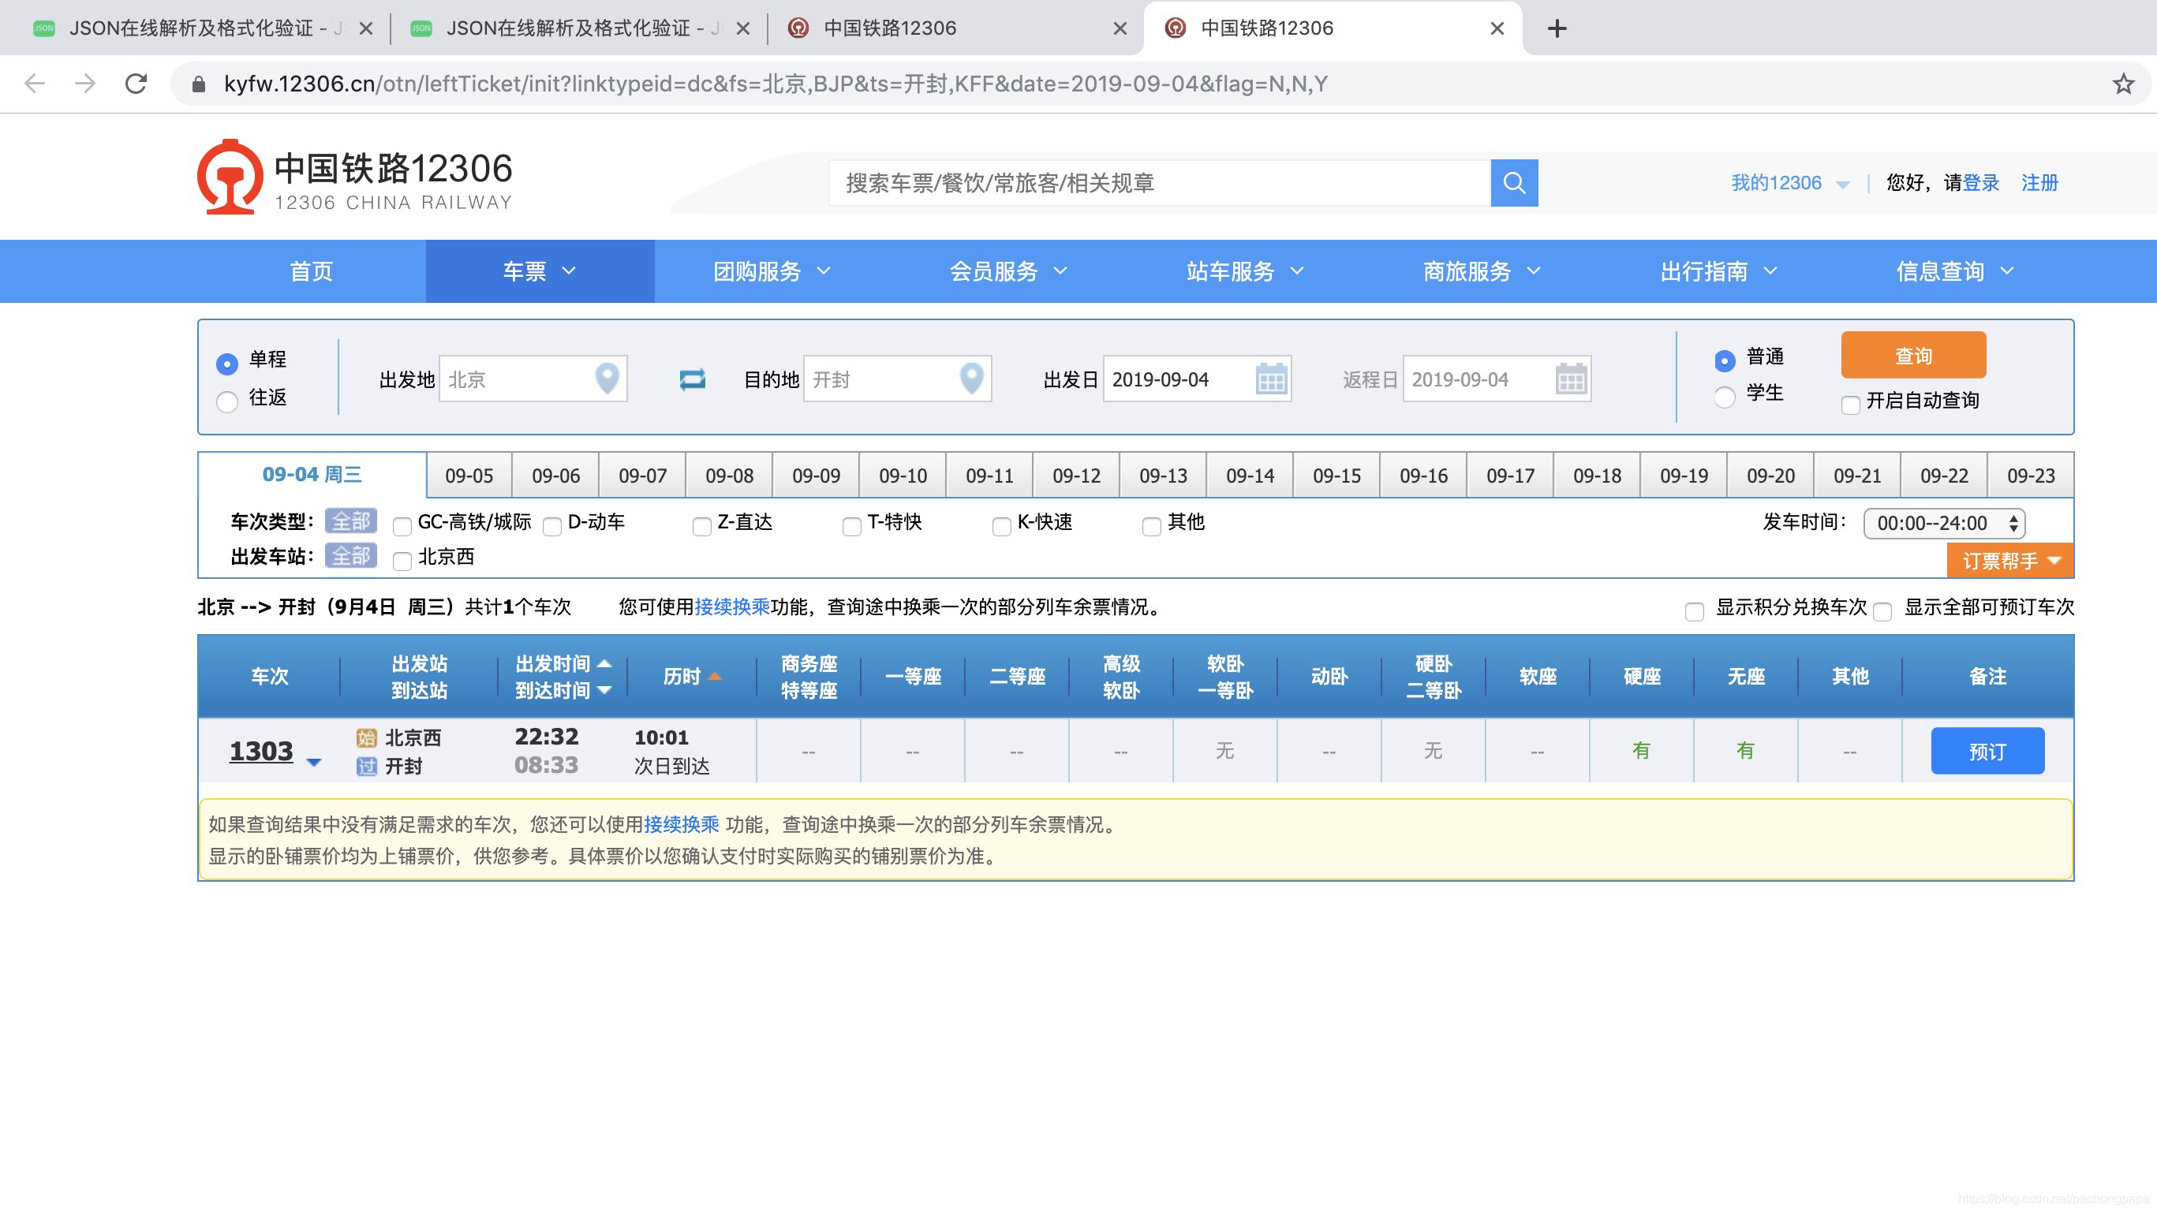Click the departure date calendar icon
The height and width of the screenshot is (1213, 2157).
pos(1271,379)
